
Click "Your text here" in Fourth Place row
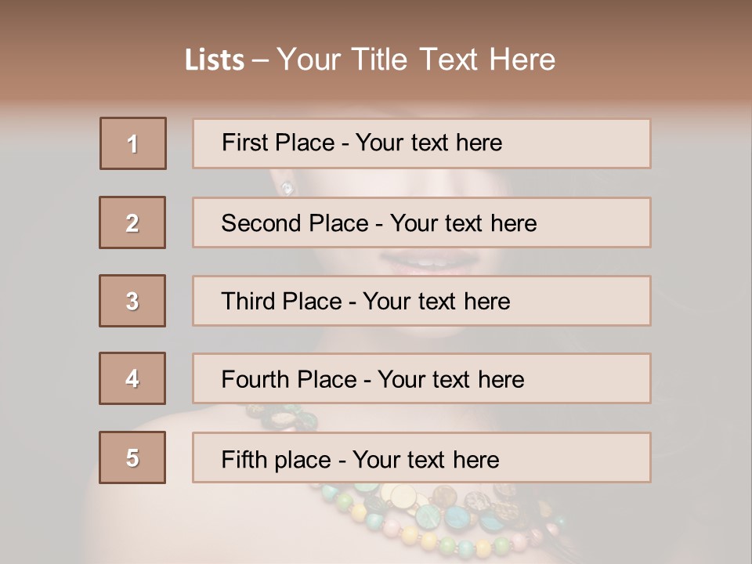point(451,379)
